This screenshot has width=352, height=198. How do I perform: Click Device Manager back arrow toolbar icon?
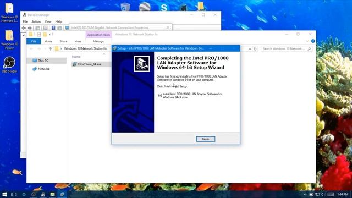(x=24, y=28)
